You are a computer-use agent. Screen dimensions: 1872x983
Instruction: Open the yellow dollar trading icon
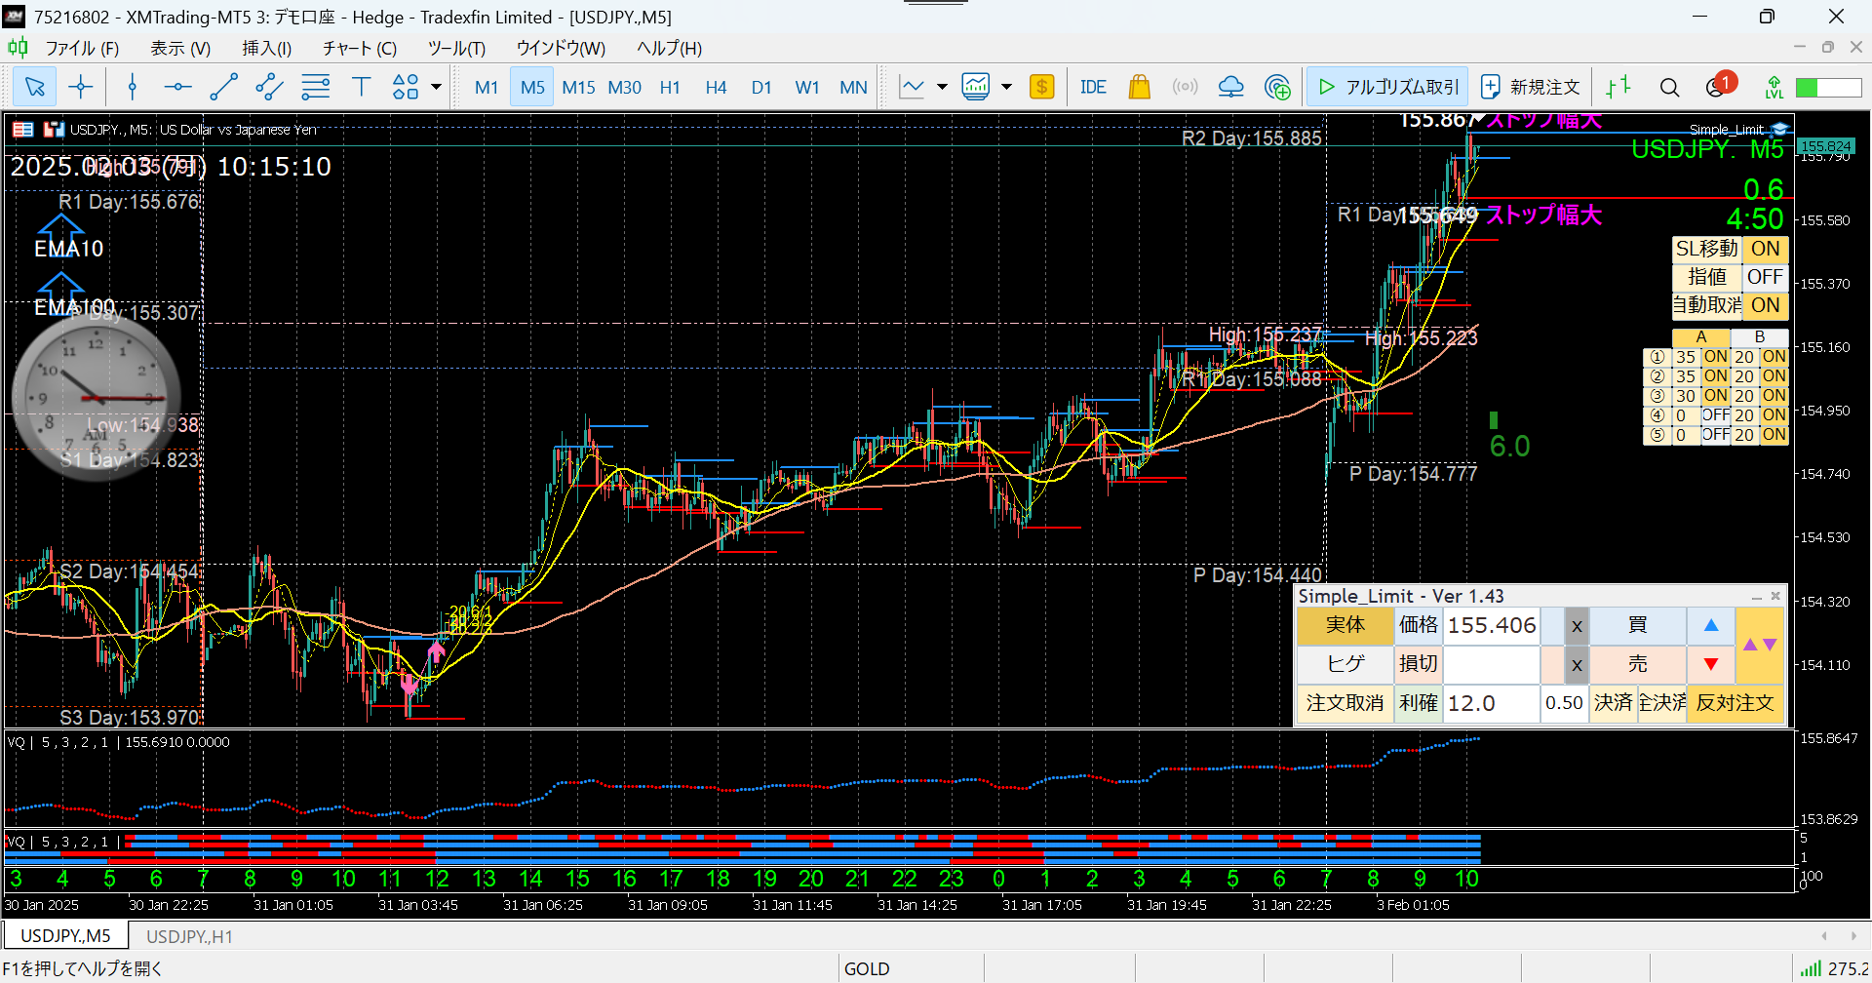(x=1041, y=88)
